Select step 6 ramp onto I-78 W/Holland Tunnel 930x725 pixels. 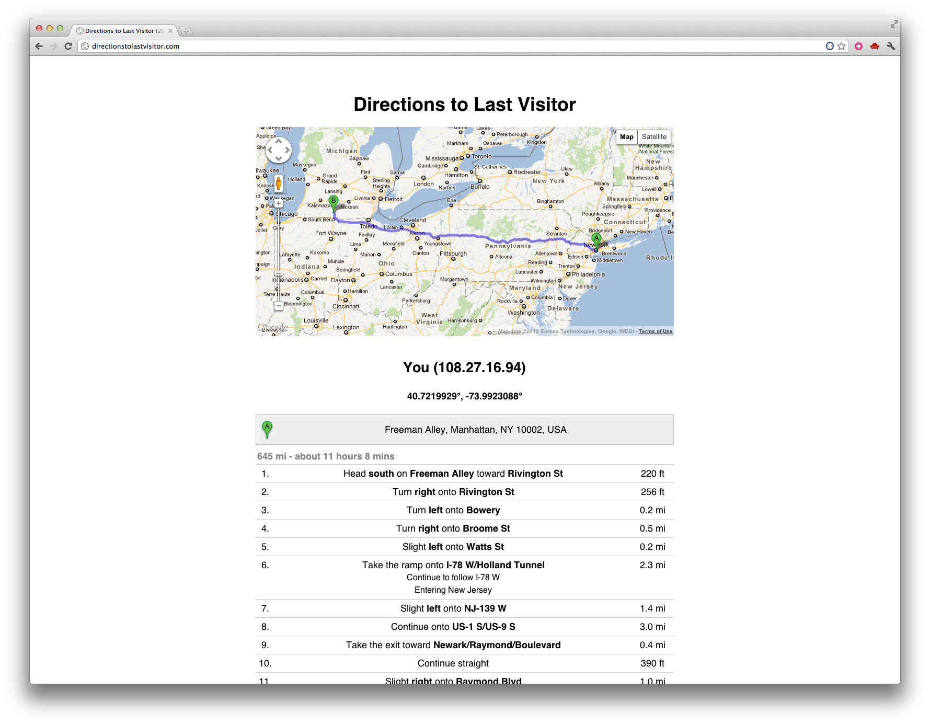pyautogui.click(x=464, y=578)
